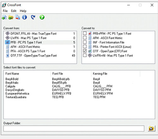Open the Edit menu
Viewport: 158px width, 139px height.
pos(14,11)
